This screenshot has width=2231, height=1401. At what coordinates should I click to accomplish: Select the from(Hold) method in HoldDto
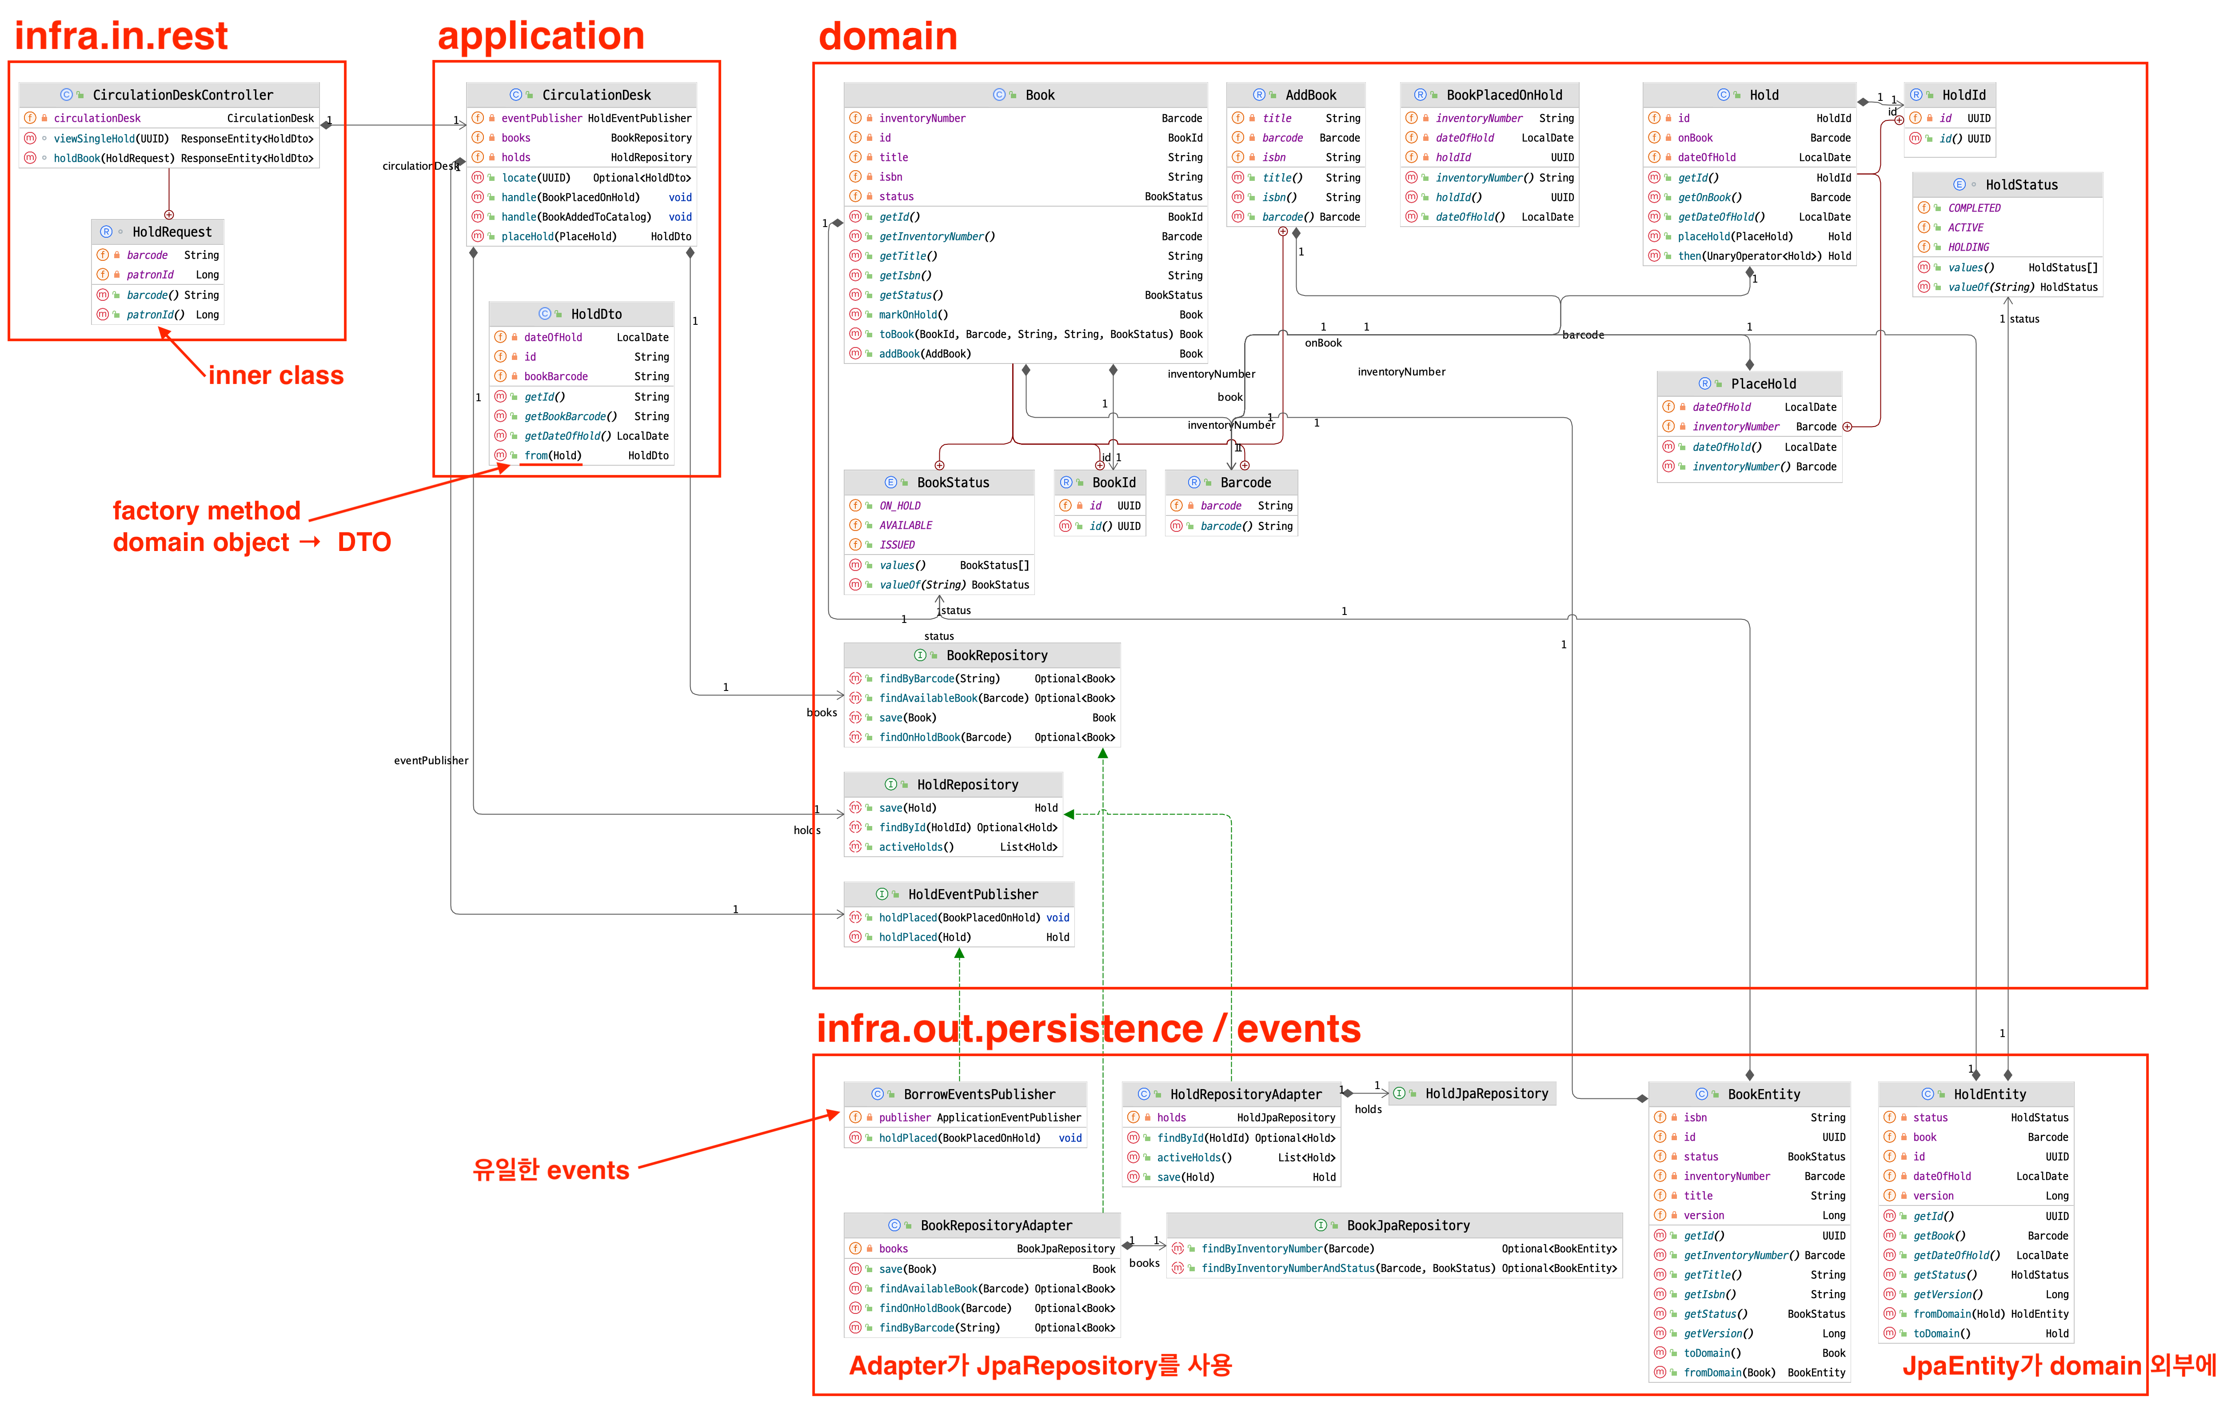(581, 456)
